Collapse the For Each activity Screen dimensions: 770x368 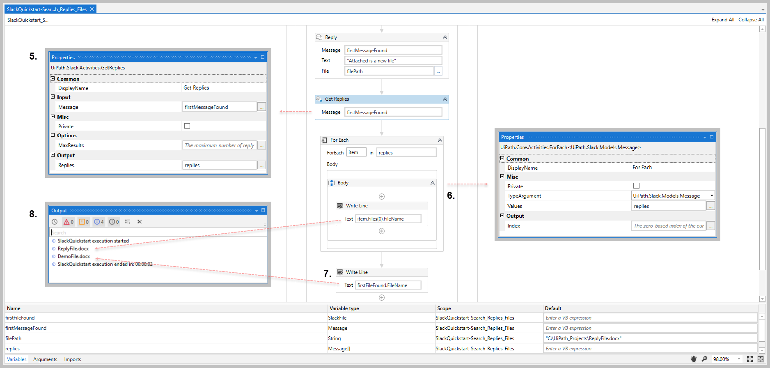pos(440,140)
